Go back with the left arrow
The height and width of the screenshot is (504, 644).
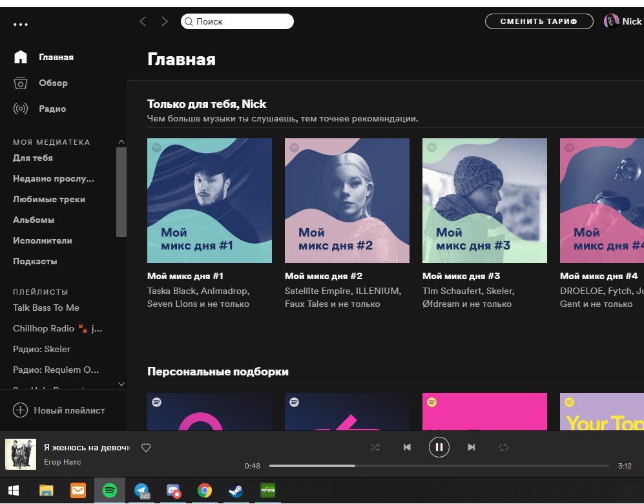[143, 21]
